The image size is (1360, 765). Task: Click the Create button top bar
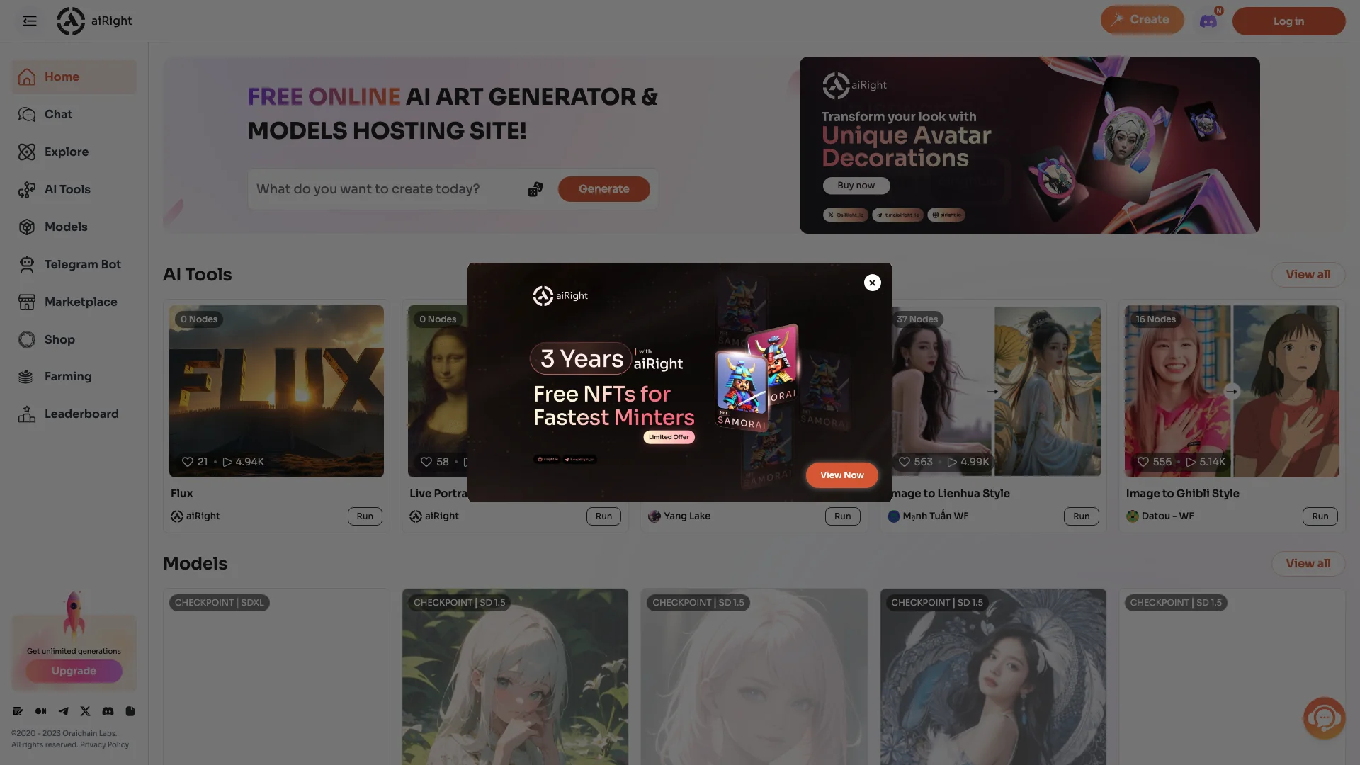pos(1140,21)
